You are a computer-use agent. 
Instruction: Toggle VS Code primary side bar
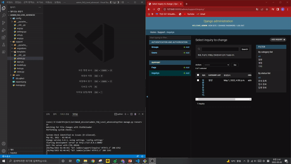click(111, 3)
